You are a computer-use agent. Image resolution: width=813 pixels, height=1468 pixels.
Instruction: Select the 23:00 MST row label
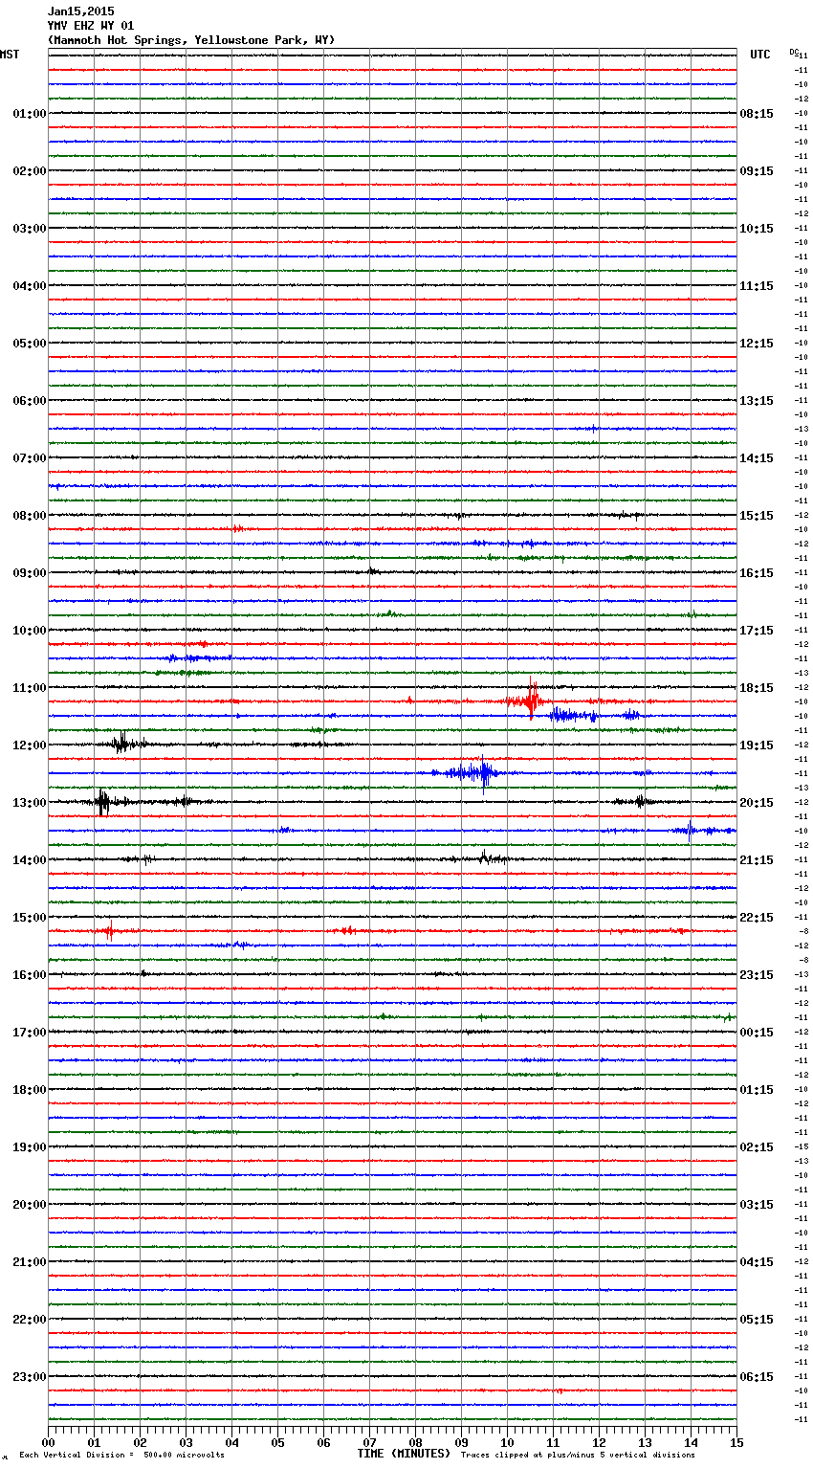(30, 1377)
